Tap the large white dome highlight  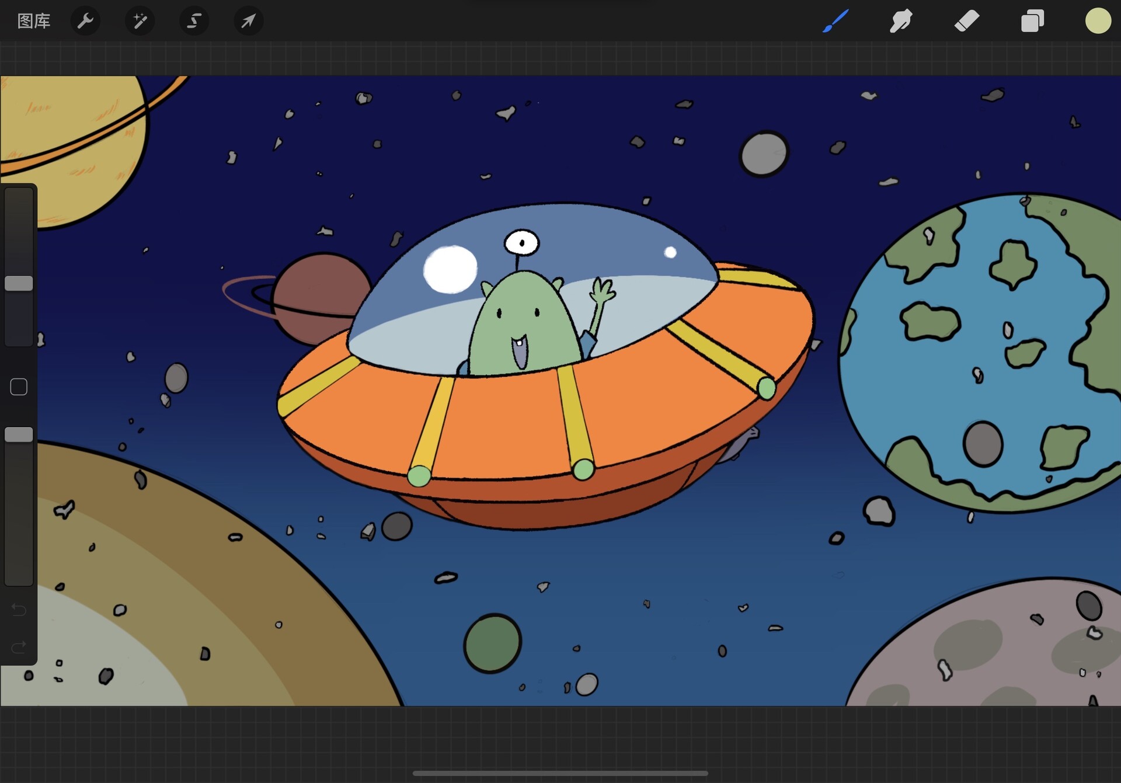[450, 269]
